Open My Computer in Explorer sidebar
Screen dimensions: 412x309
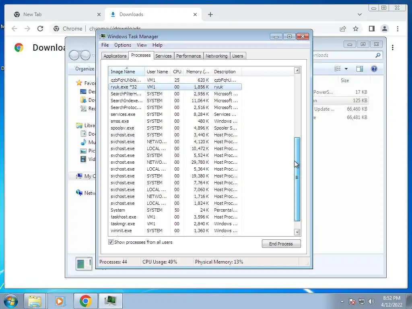click(x=86, y=176)
